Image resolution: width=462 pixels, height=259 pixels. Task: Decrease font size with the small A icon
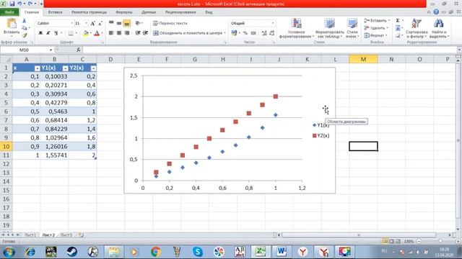pos(100,23)
